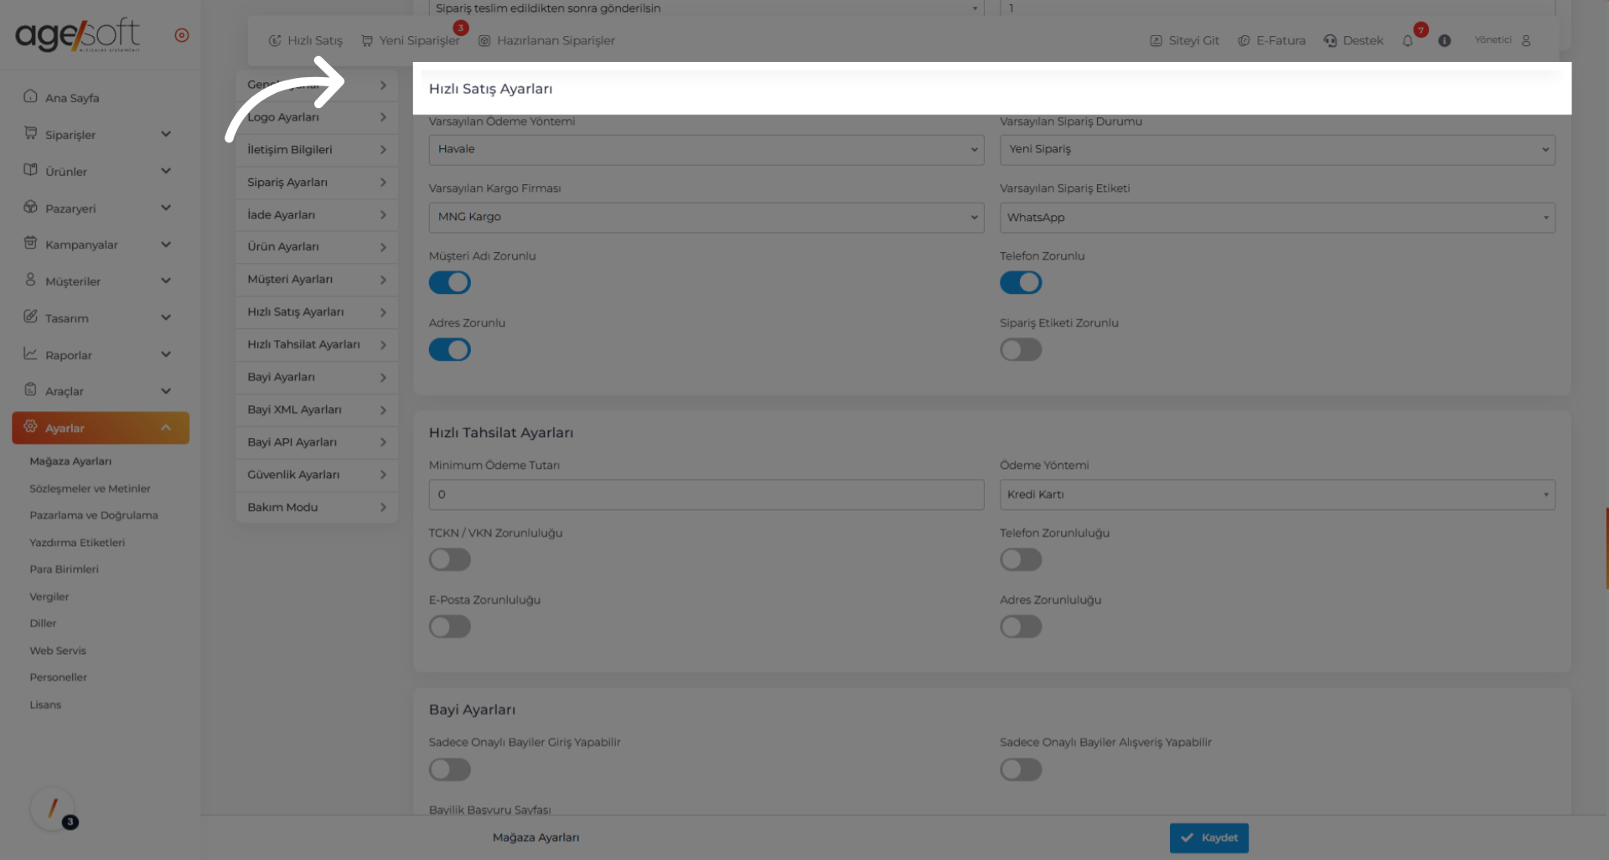The height and width of the screenshot is (860, 1609).
Task: Open Hızlı Satış from top bar
Action: (306, 41)
